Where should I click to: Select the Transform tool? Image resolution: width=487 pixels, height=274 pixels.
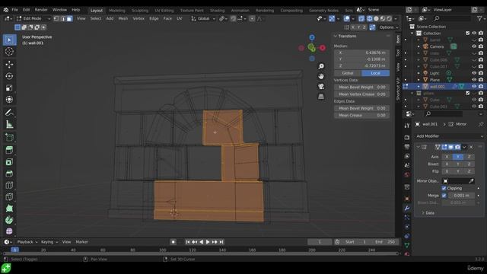pyautogui.click(x=9, y=100)
